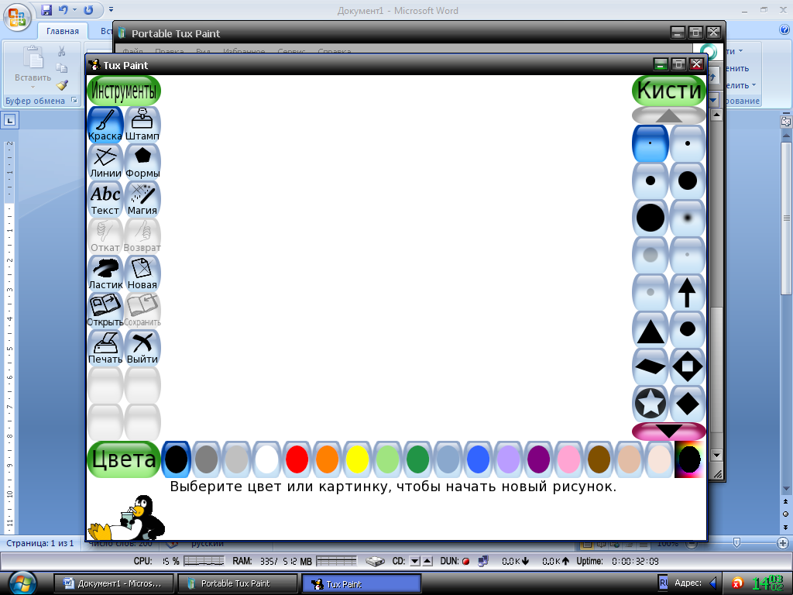Print the drawing with Печать
This screenshot has width=793, height=595.
pyautogui.click(x=105, y=348)
